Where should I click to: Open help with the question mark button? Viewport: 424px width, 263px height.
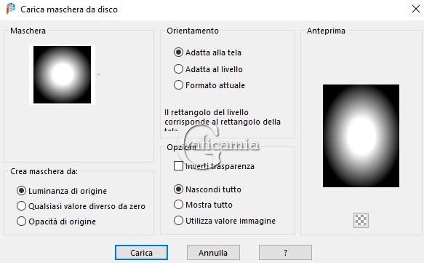point(285,253)
